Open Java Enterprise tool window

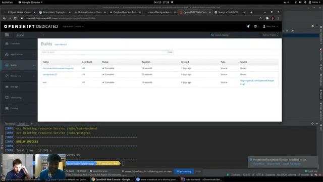tap(98, 171)
